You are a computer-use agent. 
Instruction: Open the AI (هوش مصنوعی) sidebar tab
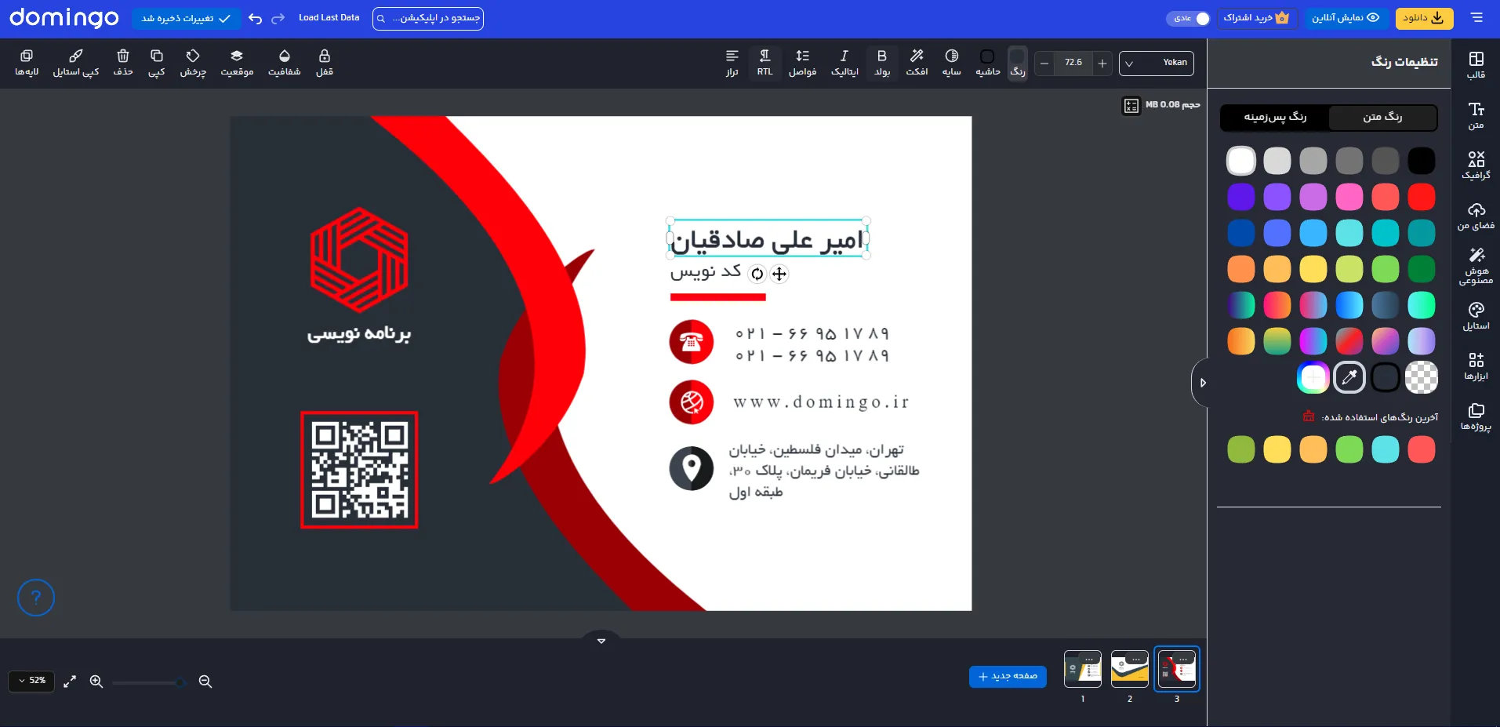tap(1476, 267)
